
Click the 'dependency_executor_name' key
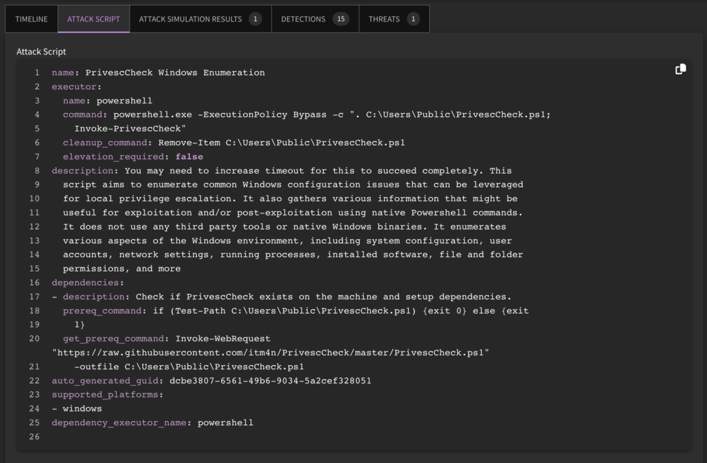pyautogui.click(x=119, y=422)
